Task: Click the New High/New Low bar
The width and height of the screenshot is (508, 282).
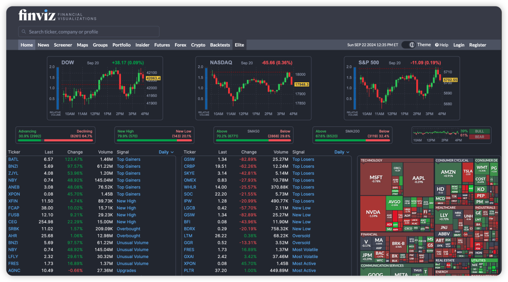Action: pyautogui.click(x=154, y=141)
